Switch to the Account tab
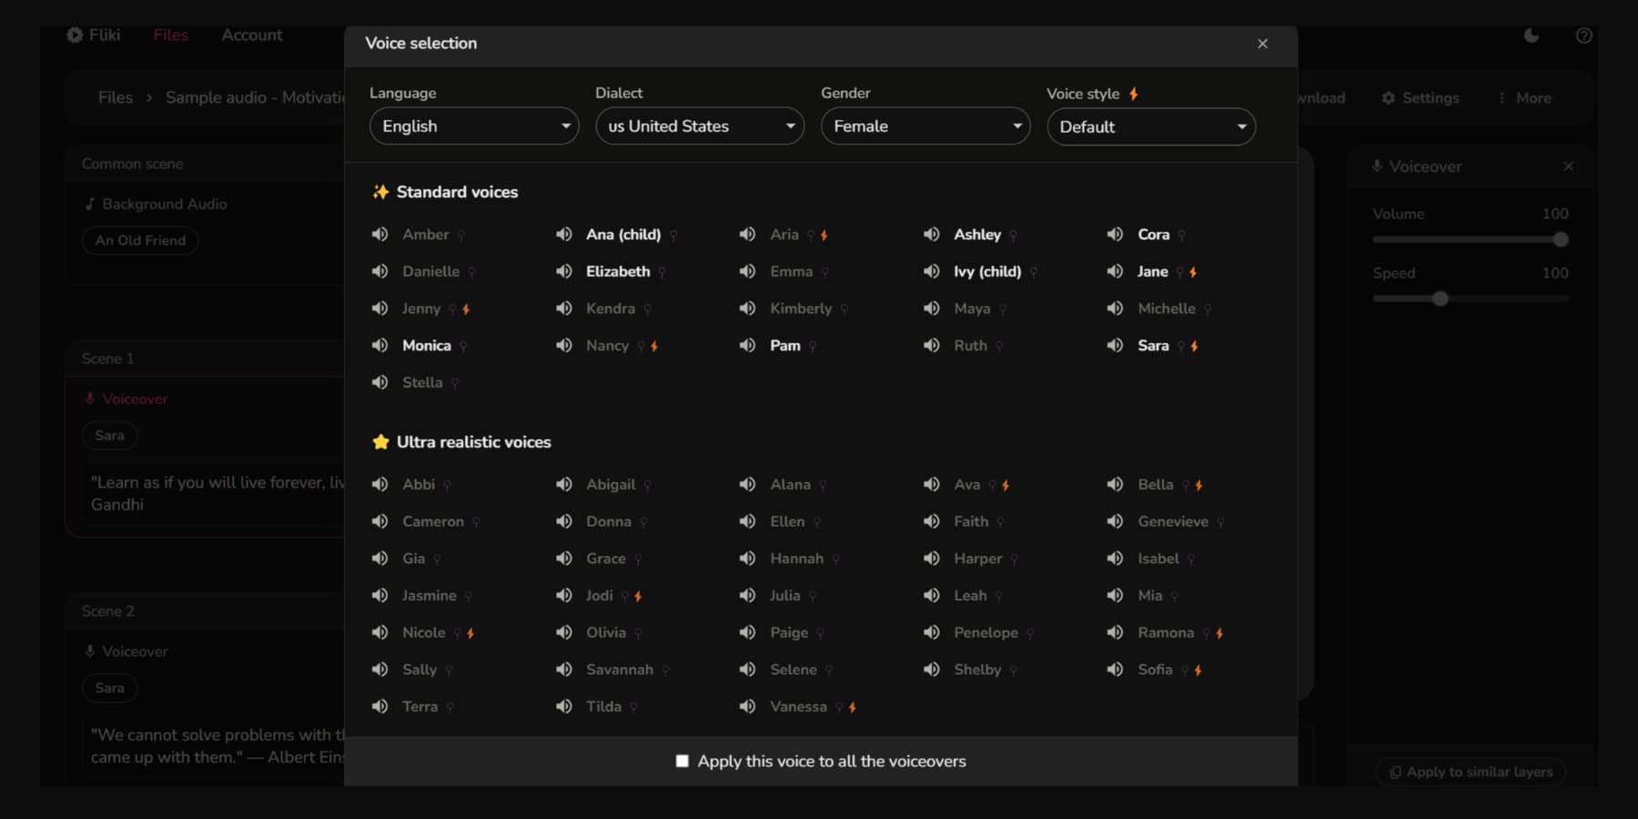Screen dimensions: 1638x819 click(251, 35)
